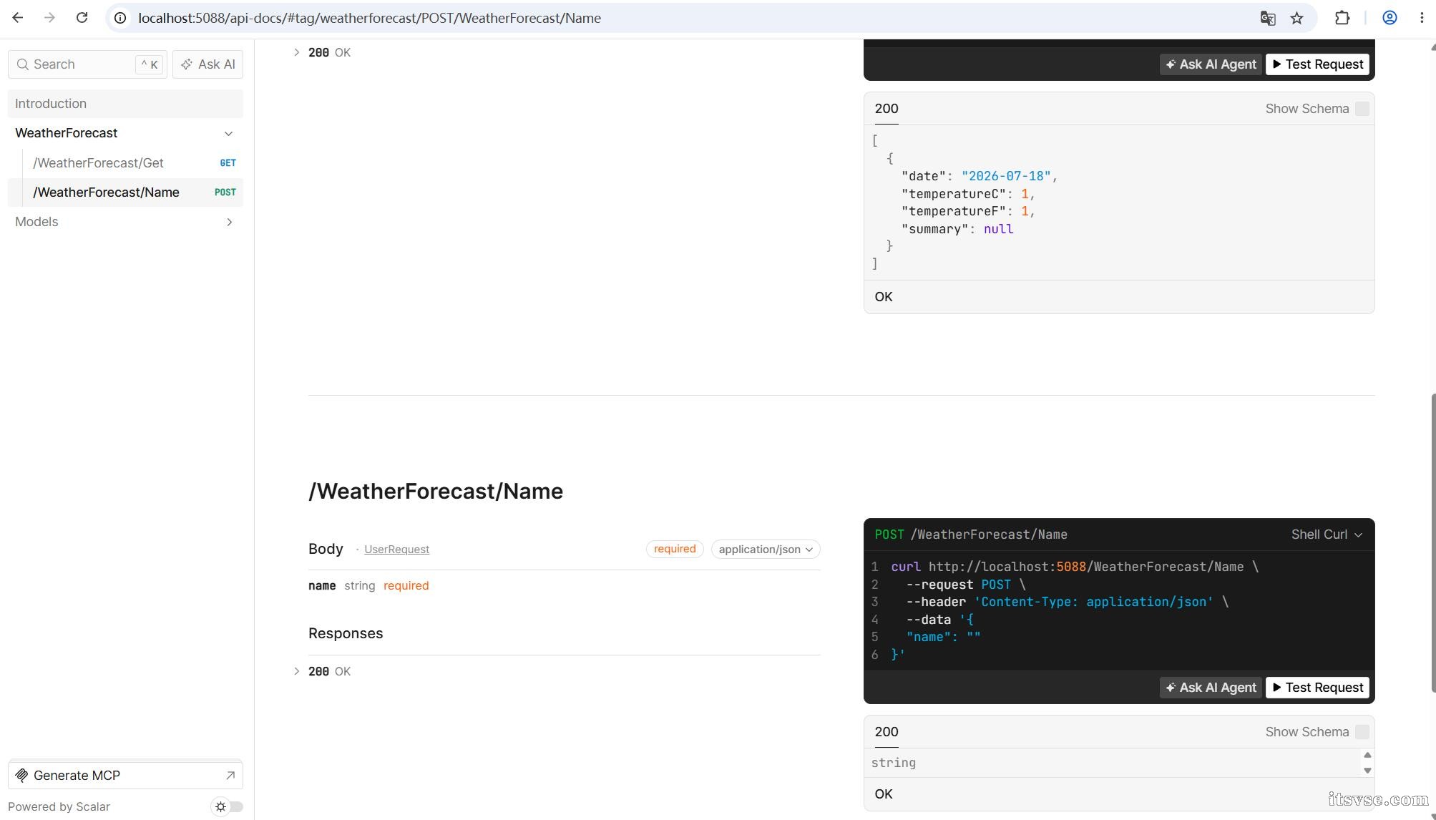Open the browser profile avatar icon
Image resolution: width=1436 pixels, height=820 pixels.
coord(1389,18)
